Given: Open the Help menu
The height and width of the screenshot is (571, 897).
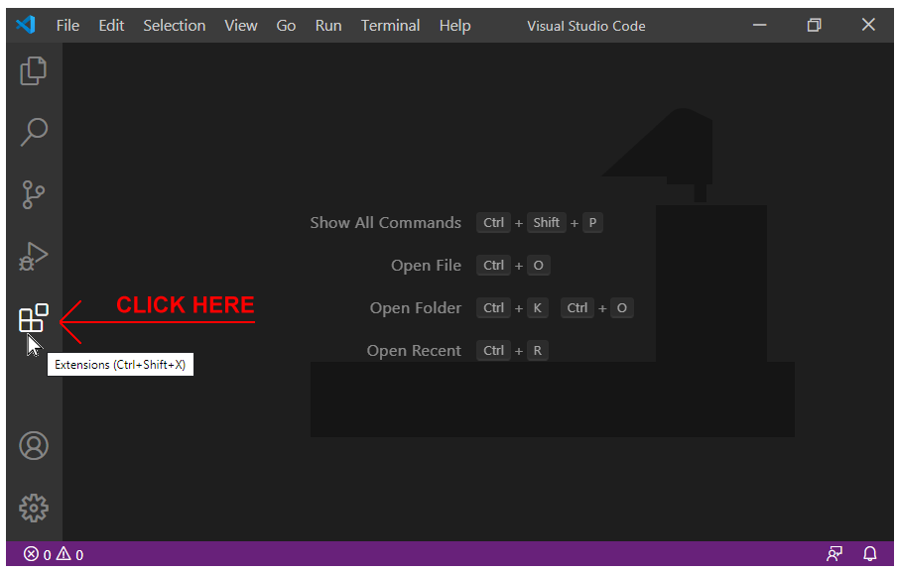Looking at the screenshot, I should 454,26.
